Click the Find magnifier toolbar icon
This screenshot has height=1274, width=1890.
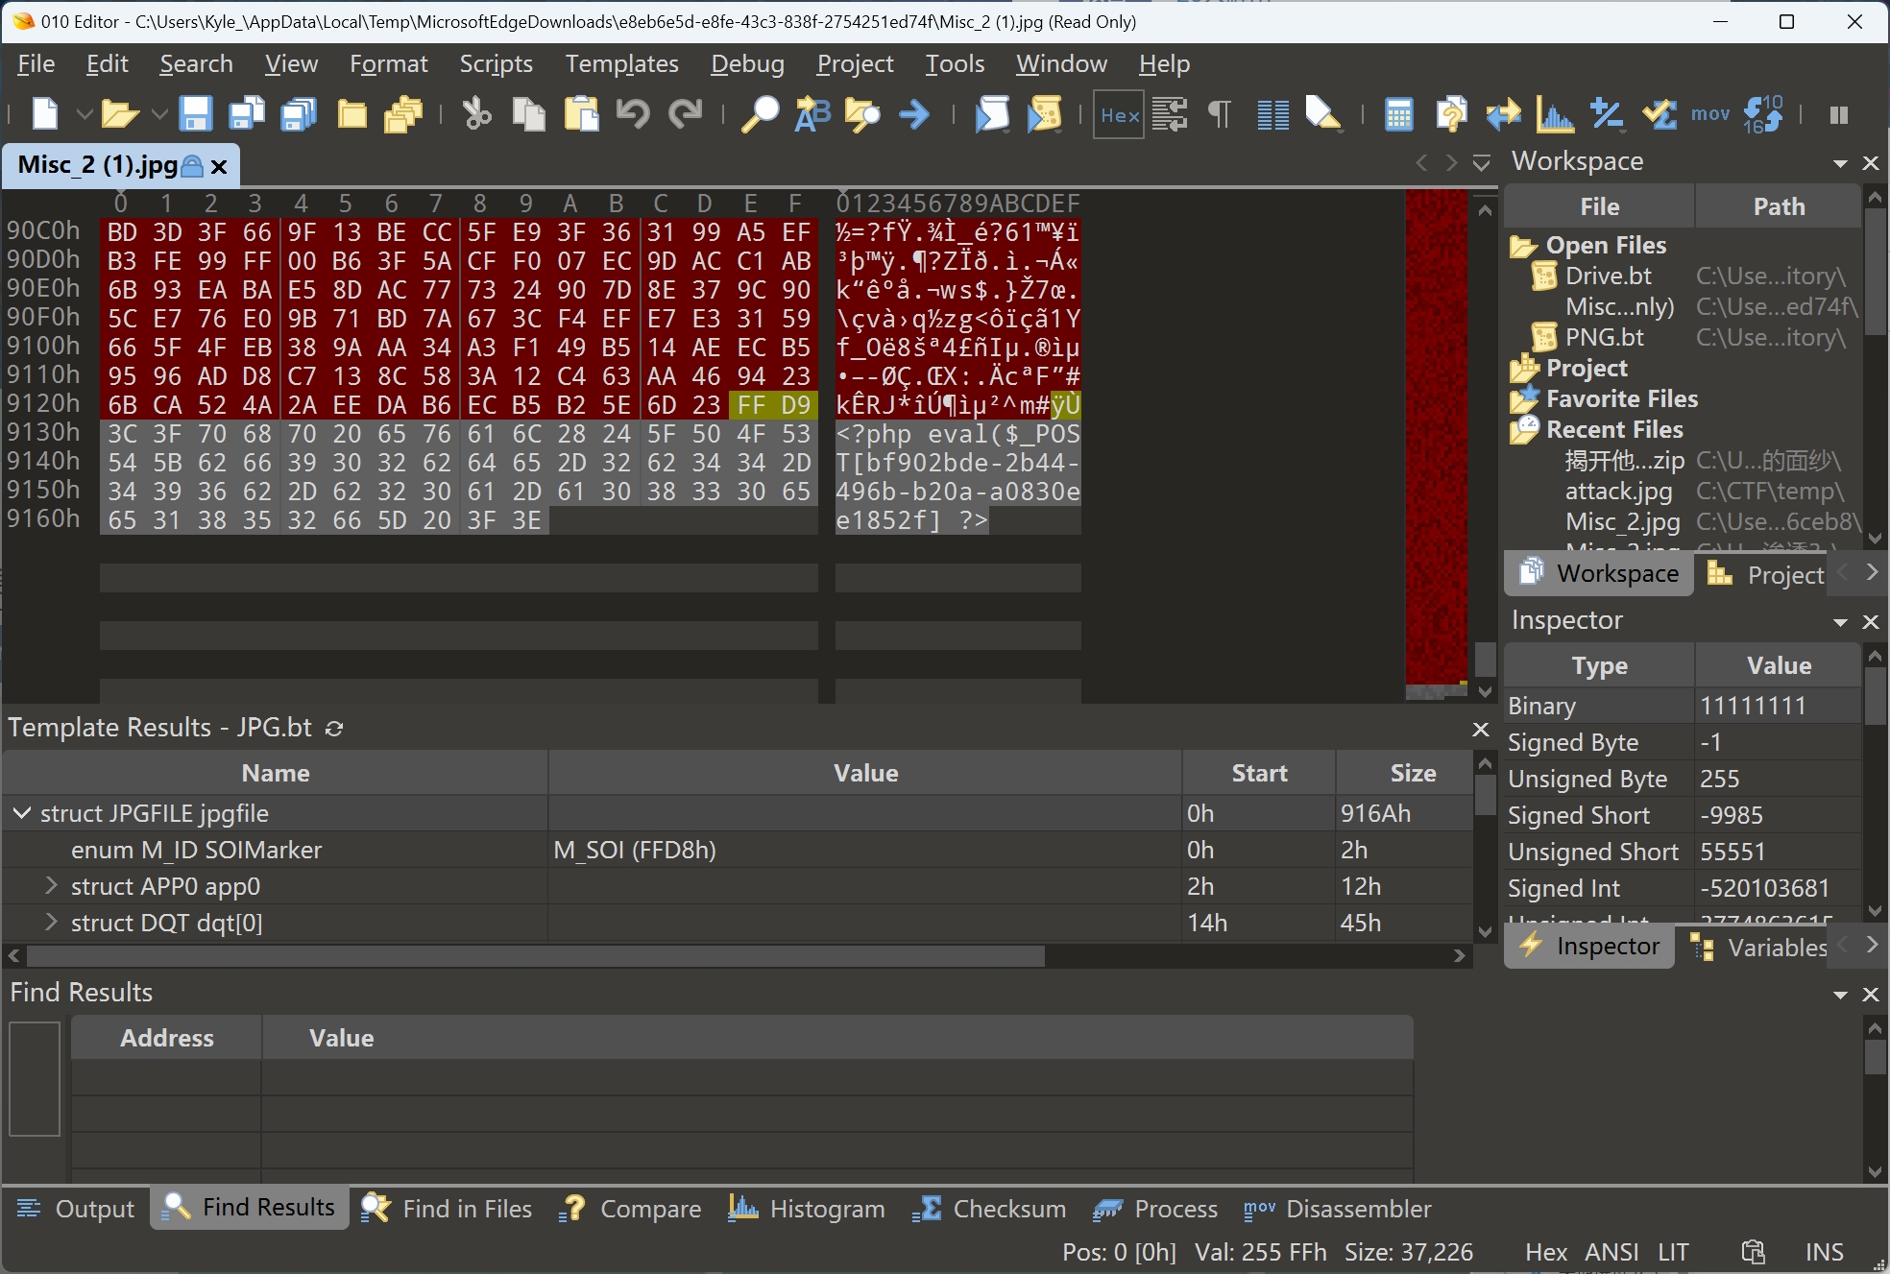coord(760,114)
